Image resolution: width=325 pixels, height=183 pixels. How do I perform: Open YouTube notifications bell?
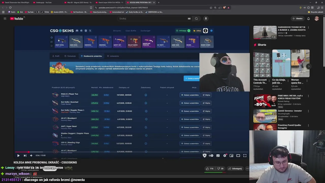(x=308, y=19)
